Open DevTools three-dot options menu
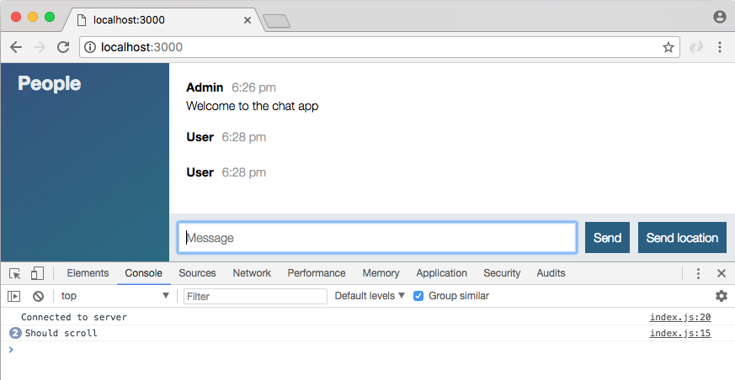The image size is (735, 380). pos(698,273)
